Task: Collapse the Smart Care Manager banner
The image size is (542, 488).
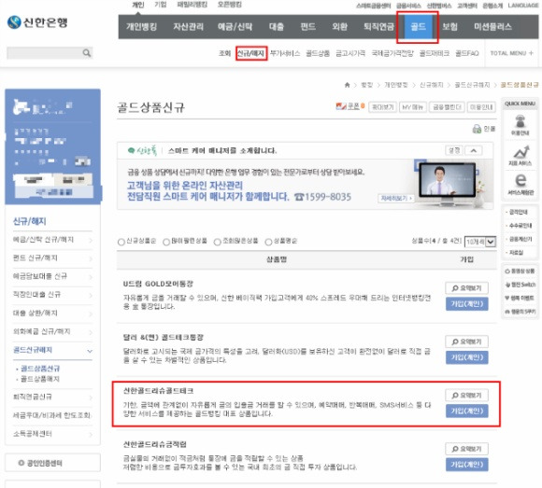Action: coord(474,150)
